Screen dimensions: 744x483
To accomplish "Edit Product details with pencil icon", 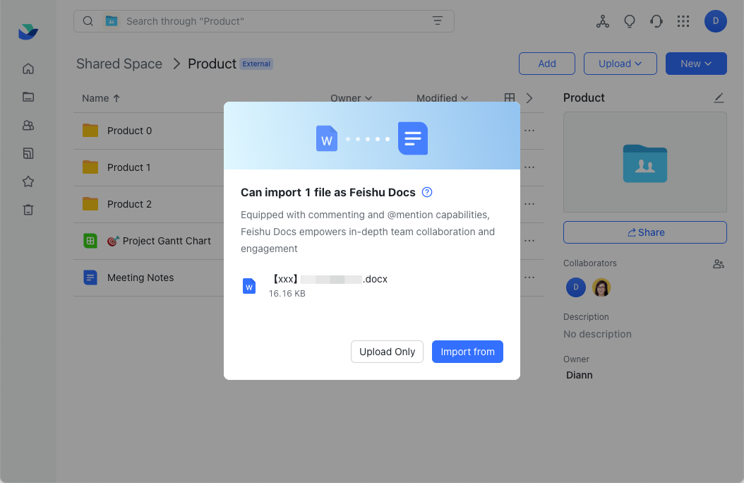I will (719, 97).
